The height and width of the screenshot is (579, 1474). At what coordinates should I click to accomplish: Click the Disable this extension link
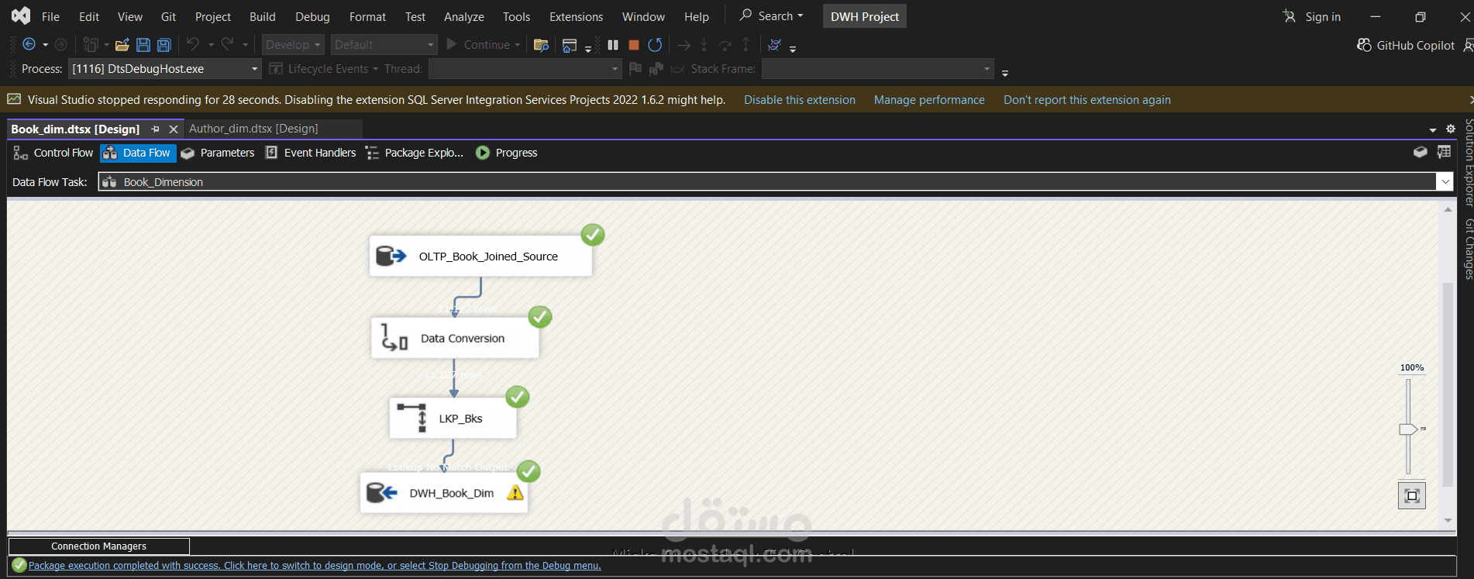click(x=800, y=100)
